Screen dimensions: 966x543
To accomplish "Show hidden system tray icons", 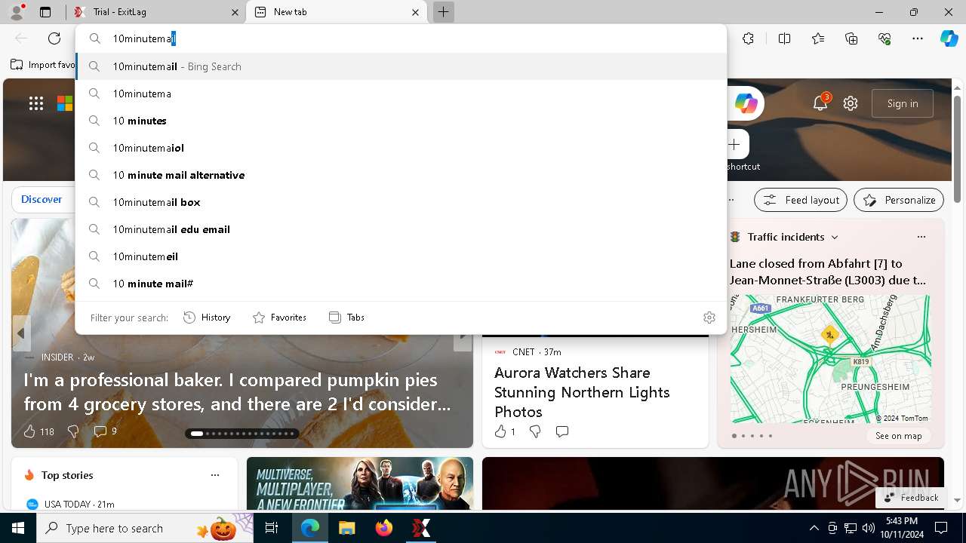I will pos(814,528).
